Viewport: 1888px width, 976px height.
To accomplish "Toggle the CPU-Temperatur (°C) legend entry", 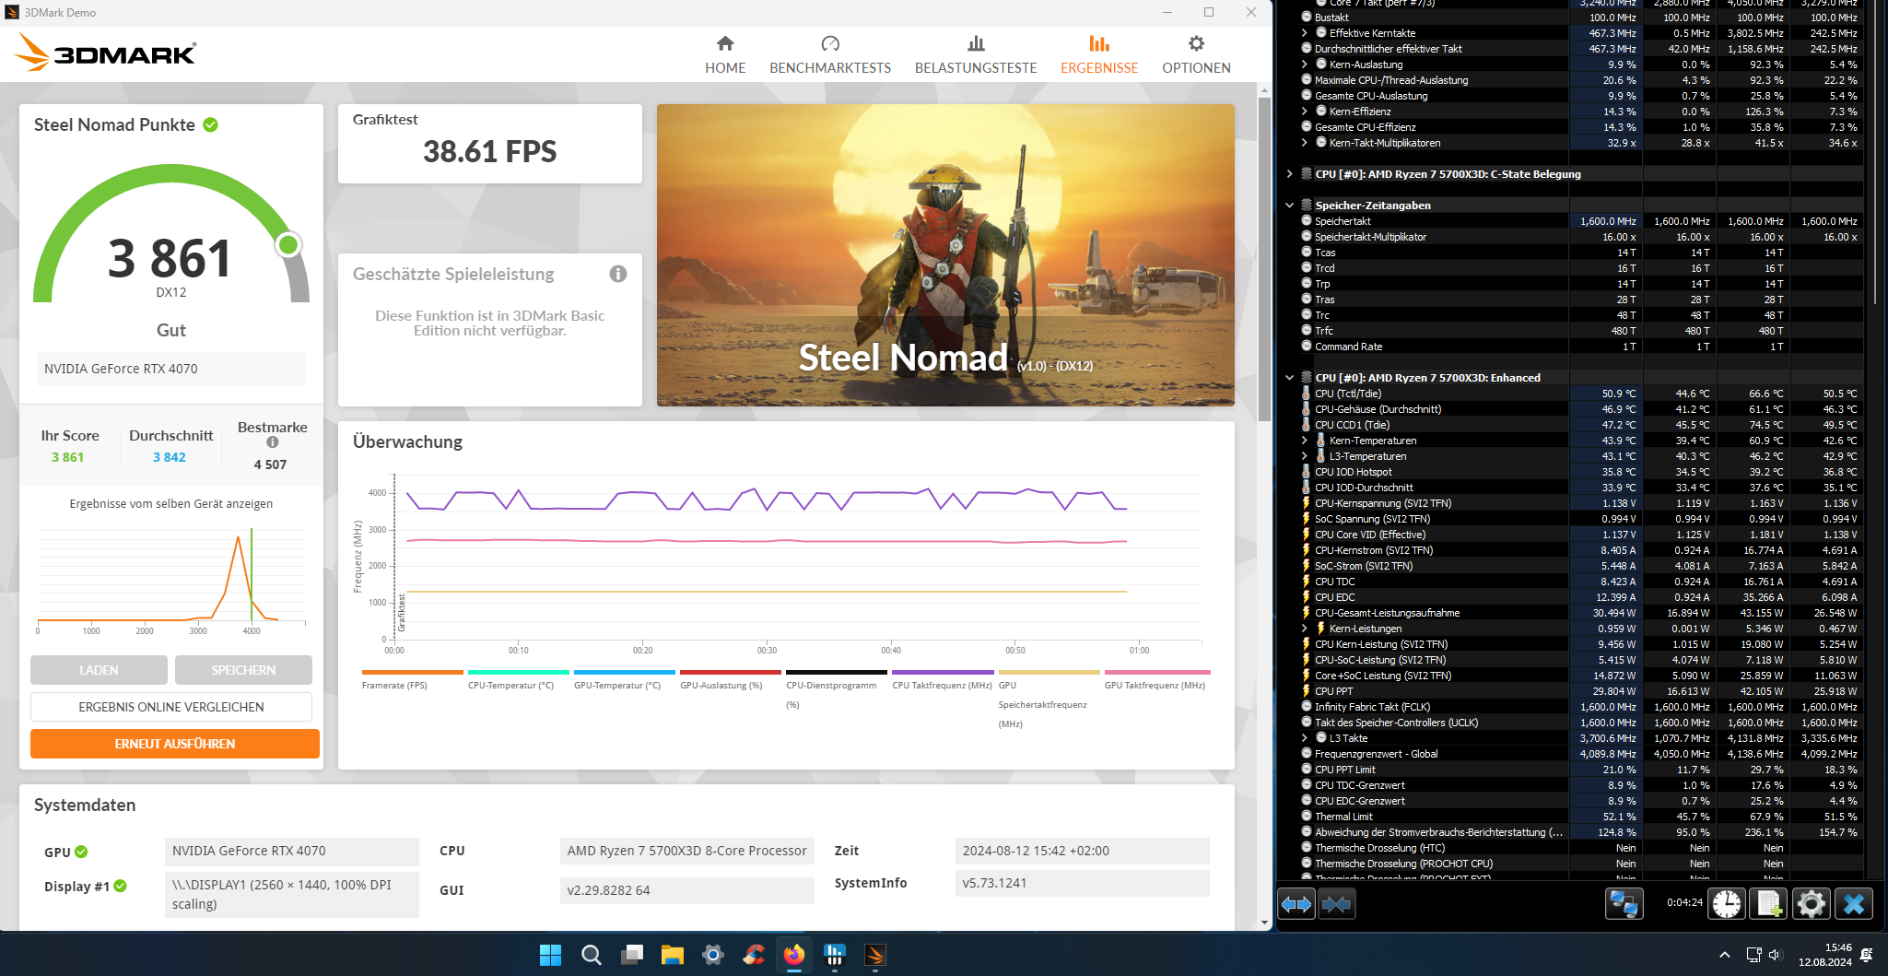I will pyautogui.click(x=518, y=680).
